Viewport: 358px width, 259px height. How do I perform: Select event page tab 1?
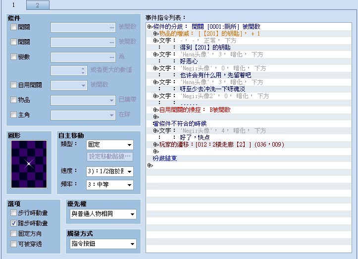(x=13, y=5)
